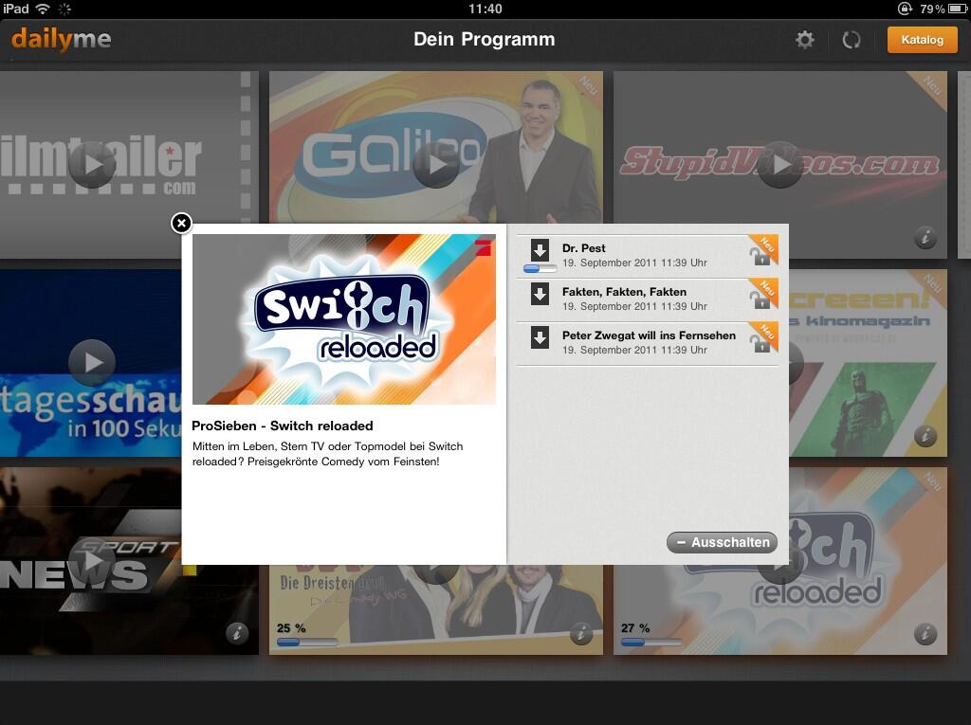Viewport: 971px width, 725px height.
Task: Show info for Sport News tile
Action: tap(236, 633)
